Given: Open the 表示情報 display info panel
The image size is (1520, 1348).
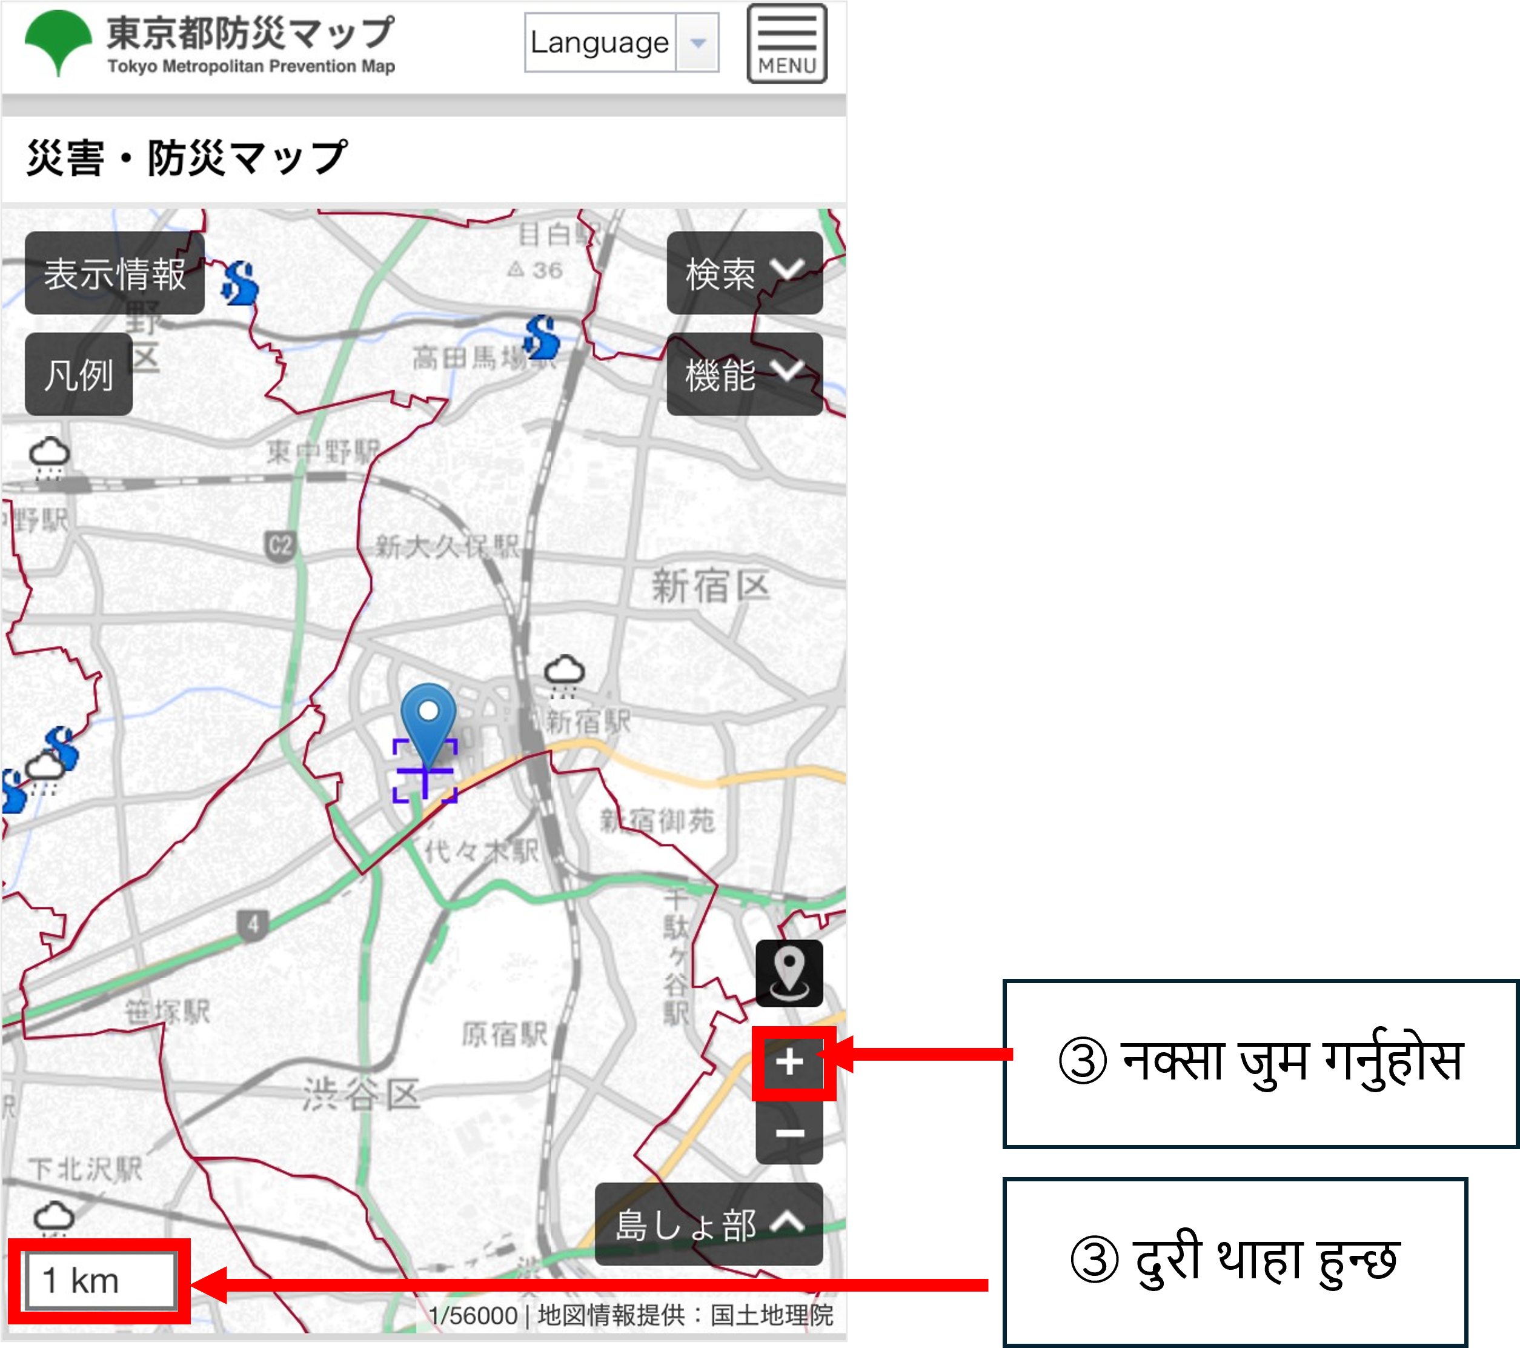Looking at the screenshot, I should 114,273.
